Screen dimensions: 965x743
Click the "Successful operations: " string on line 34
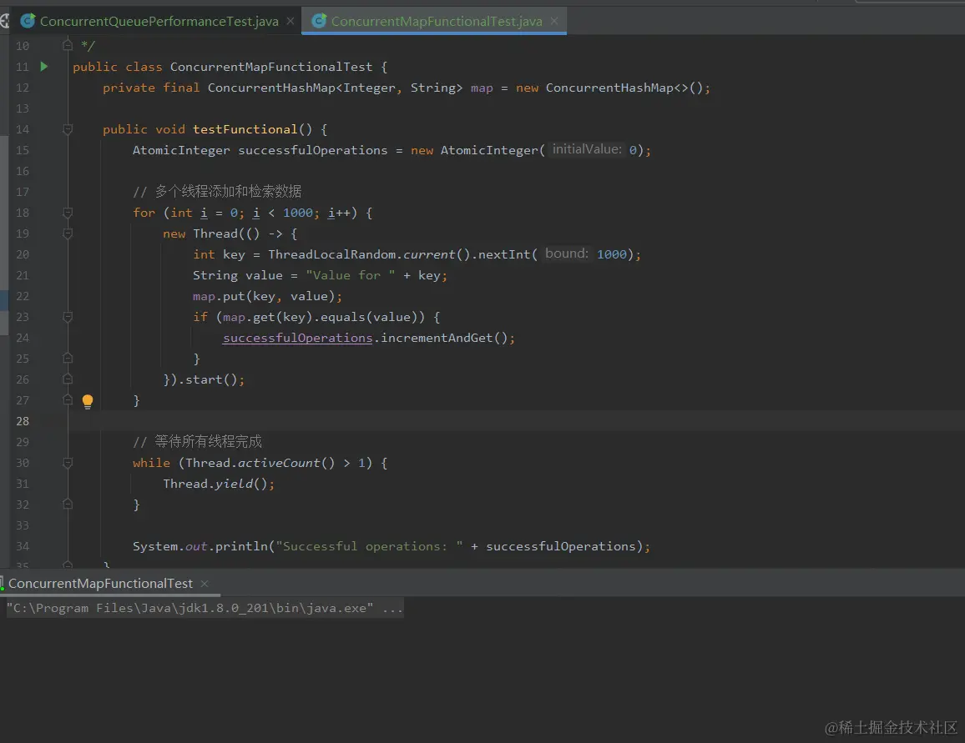(x=369, y=546)
